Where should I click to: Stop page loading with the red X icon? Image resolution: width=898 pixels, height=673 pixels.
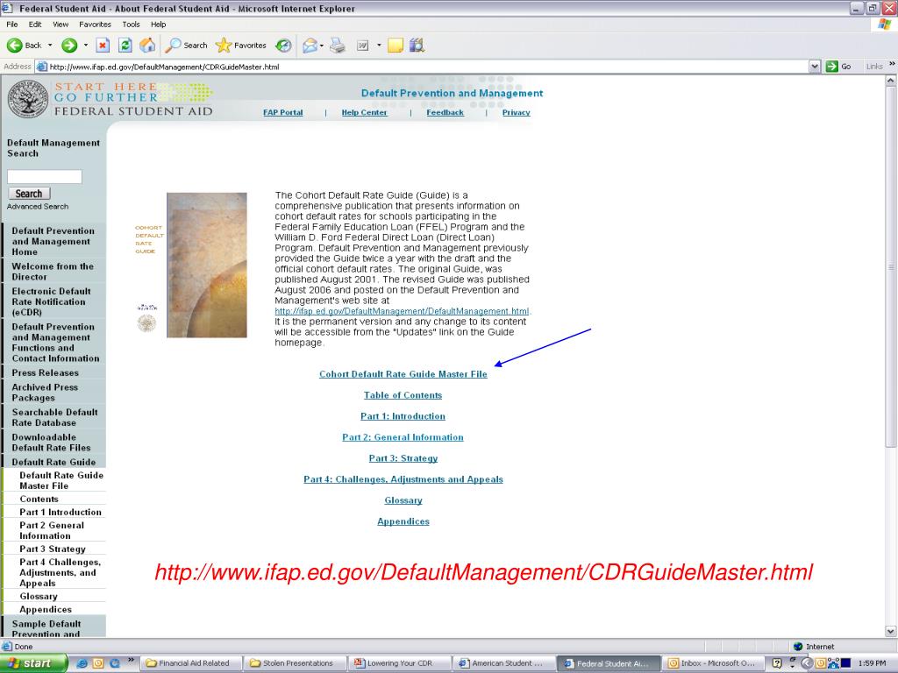pyautogui.click(x=103, y=46)
